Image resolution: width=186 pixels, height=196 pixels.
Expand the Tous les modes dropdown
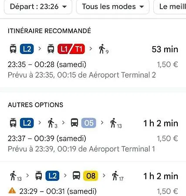[x=113, y=7]
